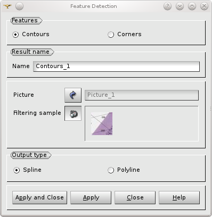Screen dimensions: 212x217
Task: Click the Features group header label
Action: point(25,21)
